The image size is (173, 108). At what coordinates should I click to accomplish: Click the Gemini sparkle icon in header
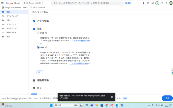click(144, 3)
